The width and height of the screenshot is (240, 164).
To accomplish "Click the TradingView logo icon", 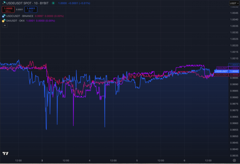I will (x=5, y=153).
